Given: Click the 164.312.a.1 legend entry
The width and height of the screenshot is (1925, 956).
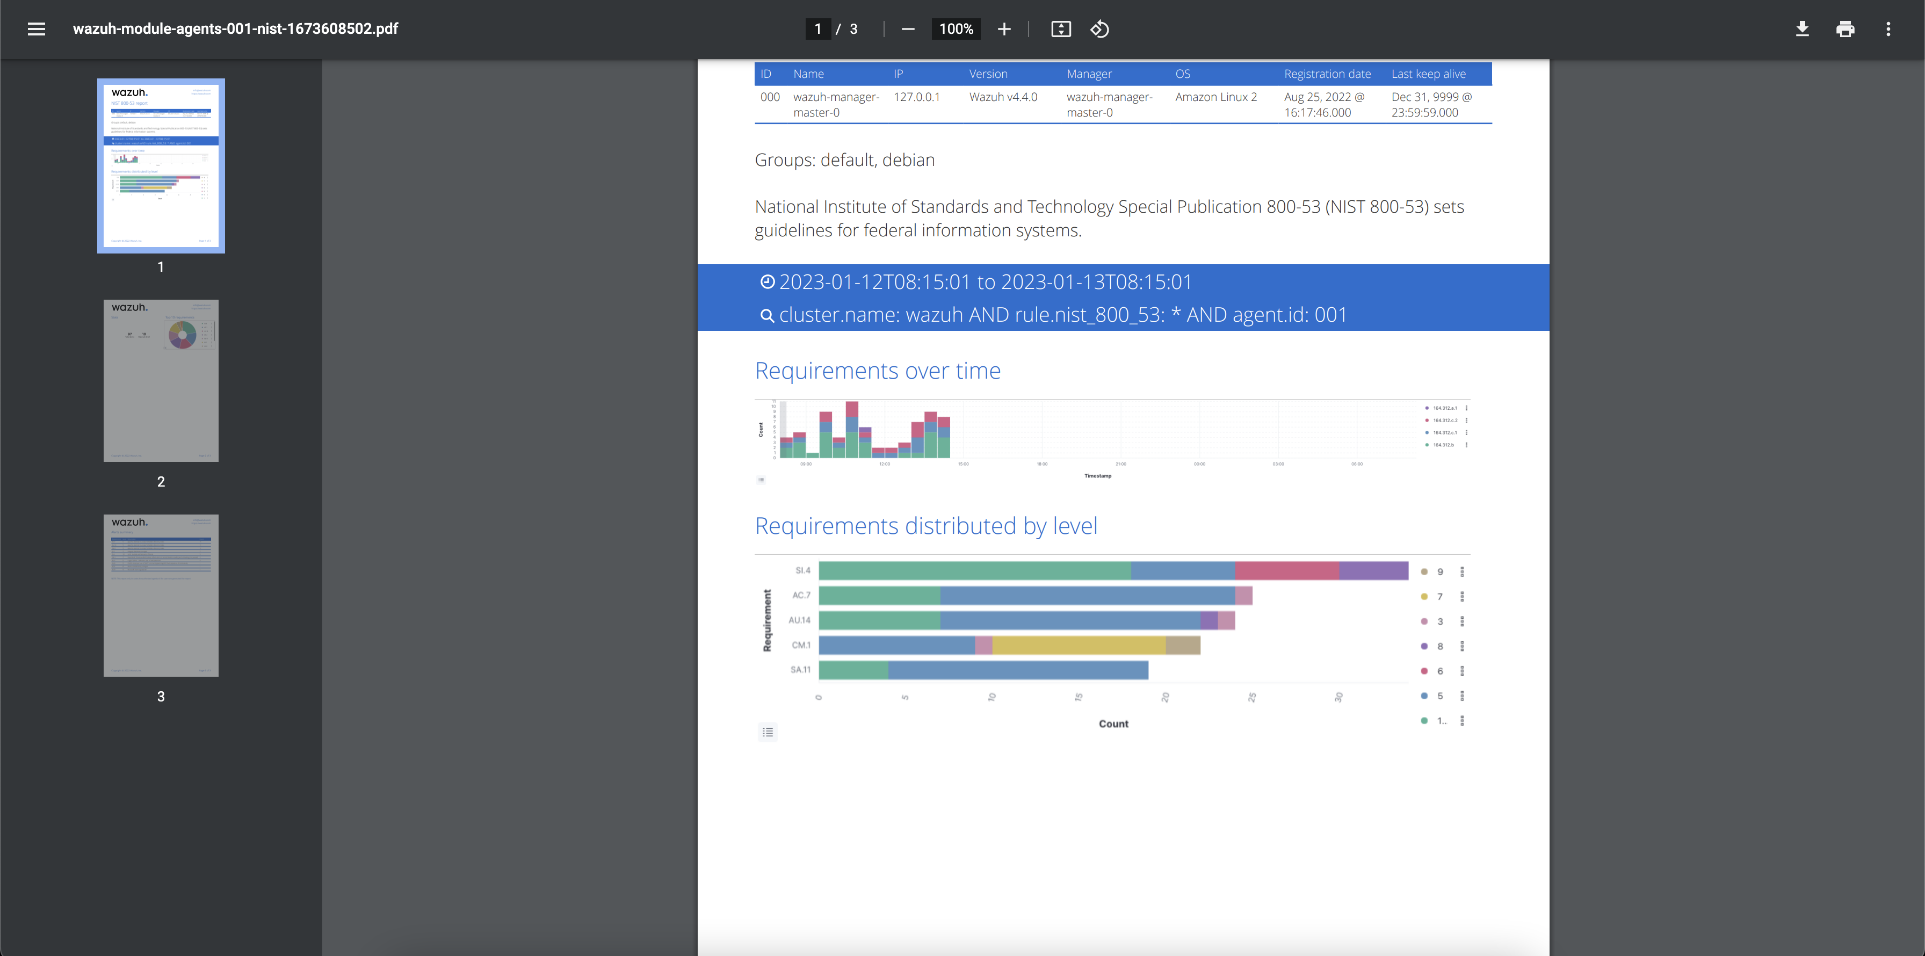Looking at the screenshot, I should [x=1444, y=408].
